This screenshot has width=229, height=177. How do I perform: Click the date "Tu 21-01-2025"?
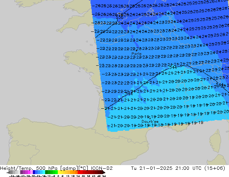152,168
